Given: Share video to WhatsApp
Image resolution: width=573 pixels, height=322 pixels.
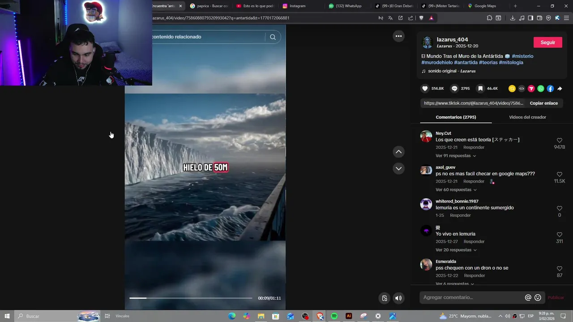Looking at the screenshot, I should [541, 89].
